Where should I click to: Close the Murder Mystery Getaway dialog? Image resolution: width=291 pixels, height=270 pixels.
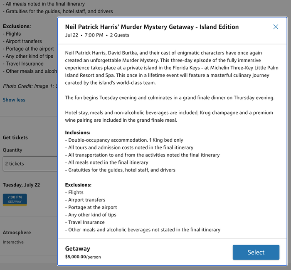coord(276,27)
